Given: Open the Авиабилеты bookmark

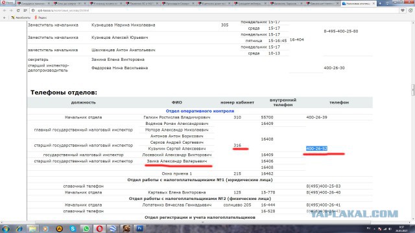Looking at the screenshot, I should [21, 17].
